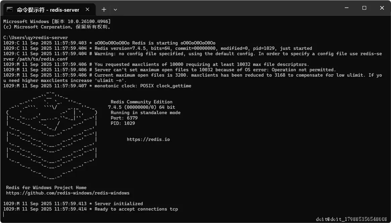The image size is (391, 223).
Task: Click the 'C:\Users\qy>redis-server' prompt line
Action: pyautogui.click(x=36, y=38)
